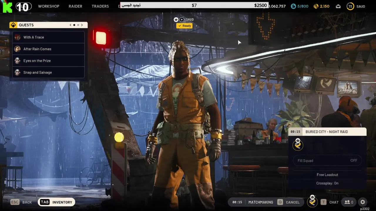
Task: Cancel matchmaking with the Cancel button
Action: pos(288,202)
